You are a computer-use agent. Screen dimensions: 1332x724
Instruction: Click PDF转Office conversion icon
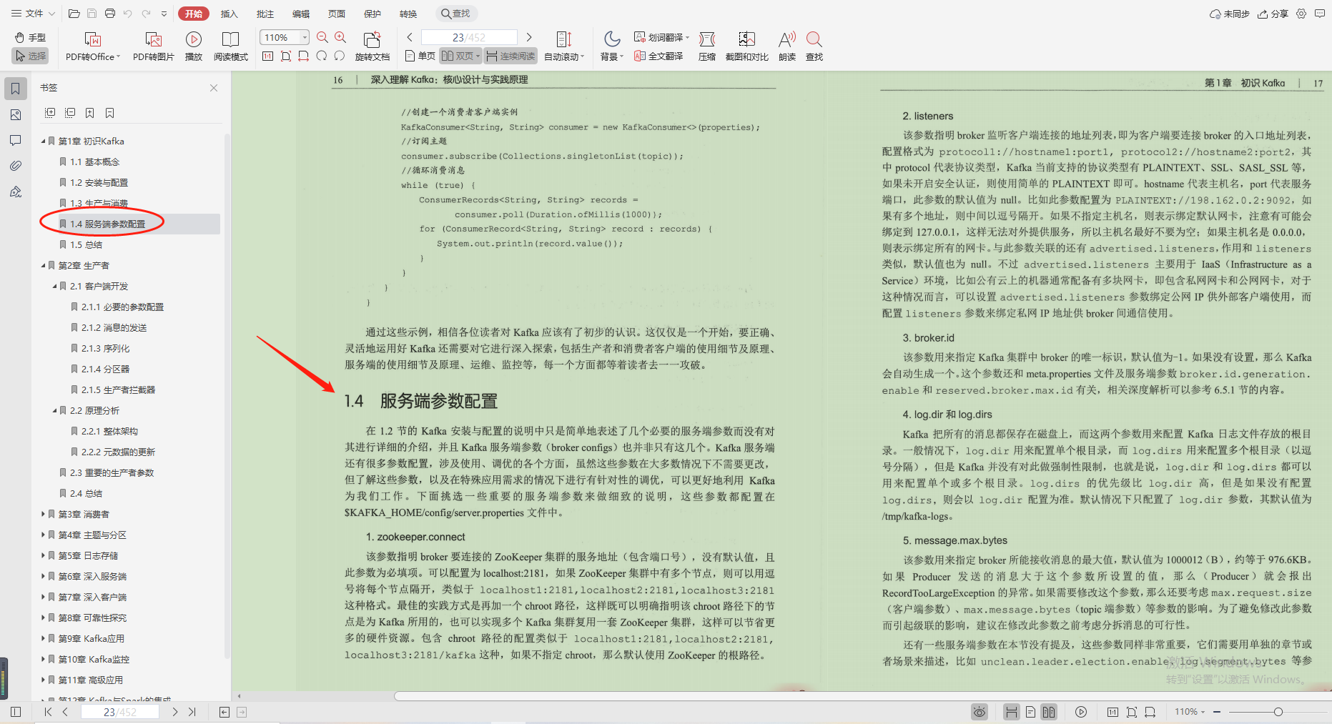click(93, 46)
